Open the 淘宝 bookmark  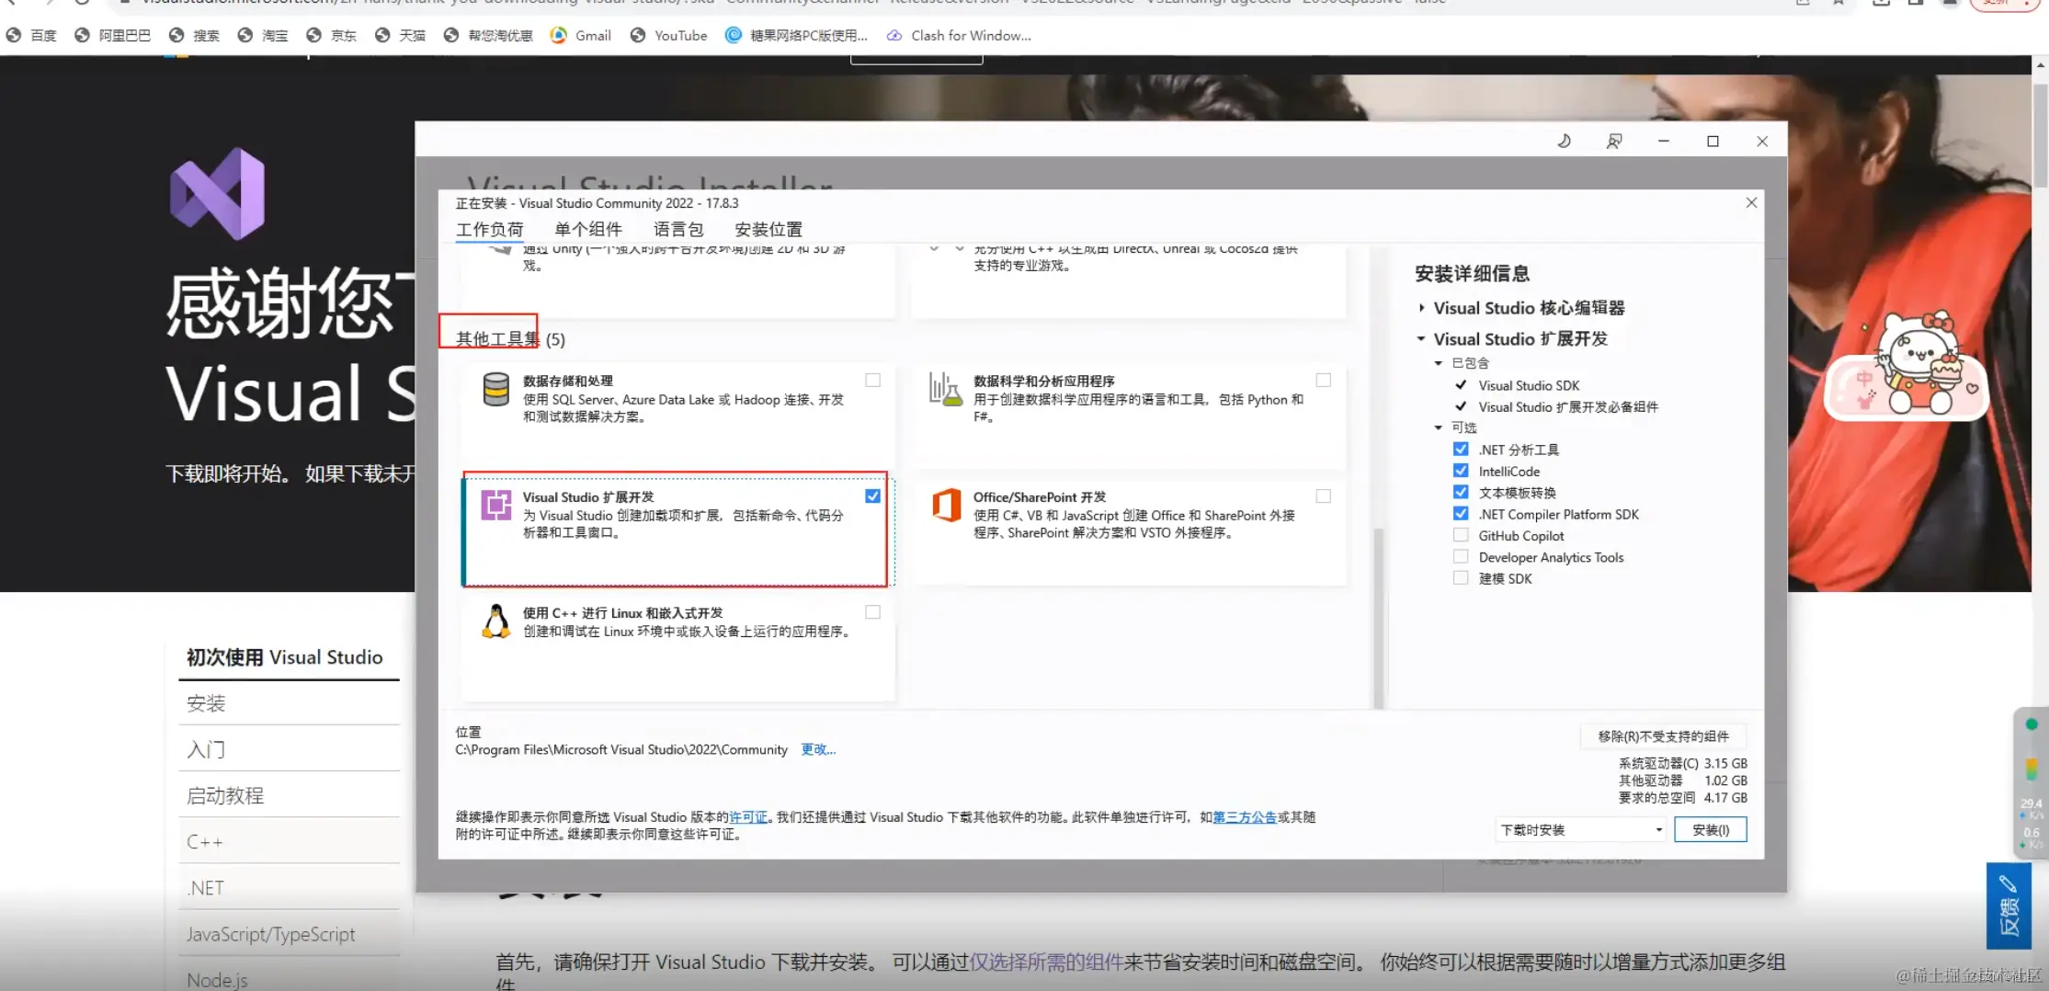263,35
